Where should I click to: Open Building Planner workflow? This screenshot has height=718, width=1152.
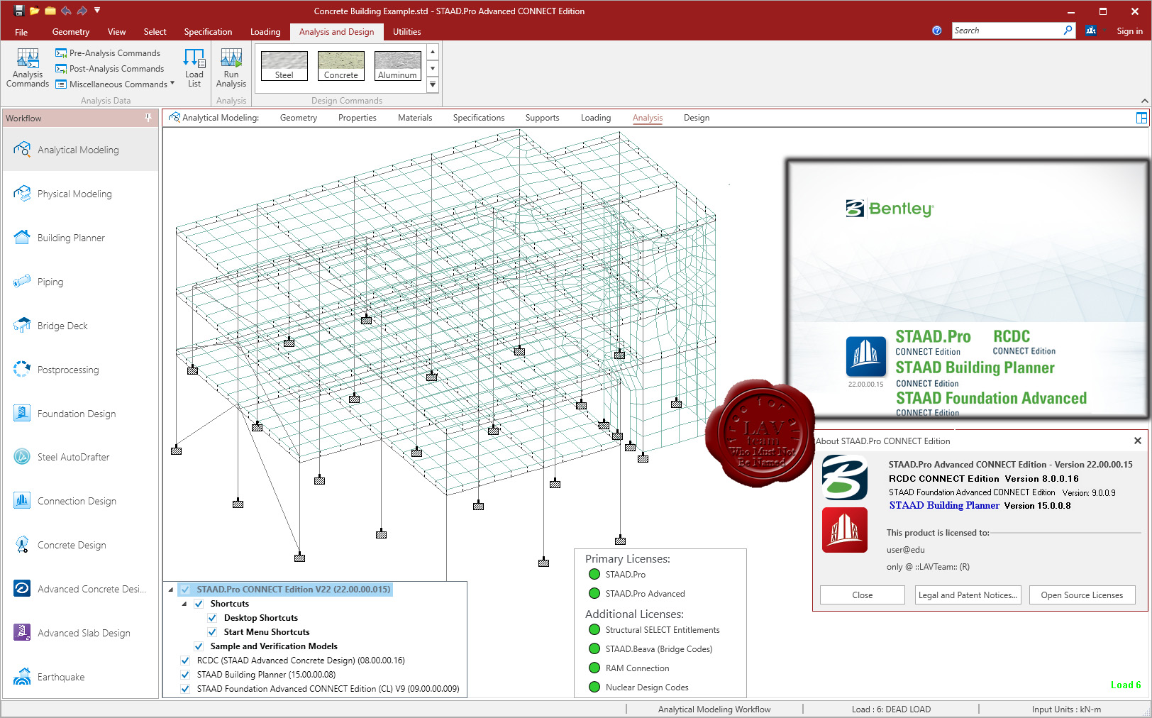pyautogui.click(x=80, y=238)
